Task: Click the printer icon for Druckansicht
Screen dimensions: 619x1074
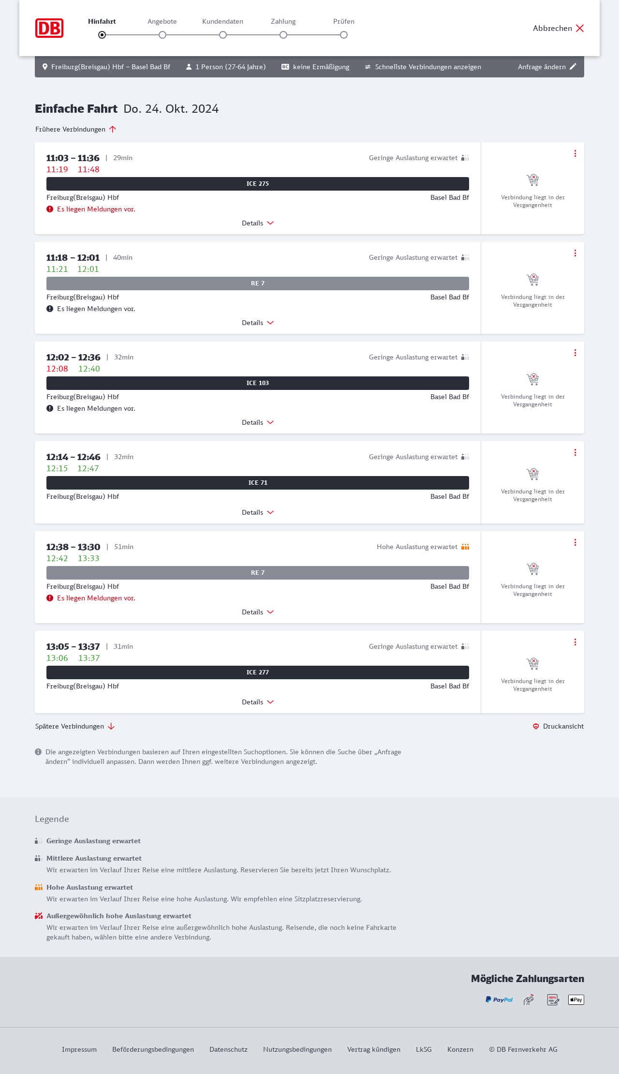Action: coord(536,726)
